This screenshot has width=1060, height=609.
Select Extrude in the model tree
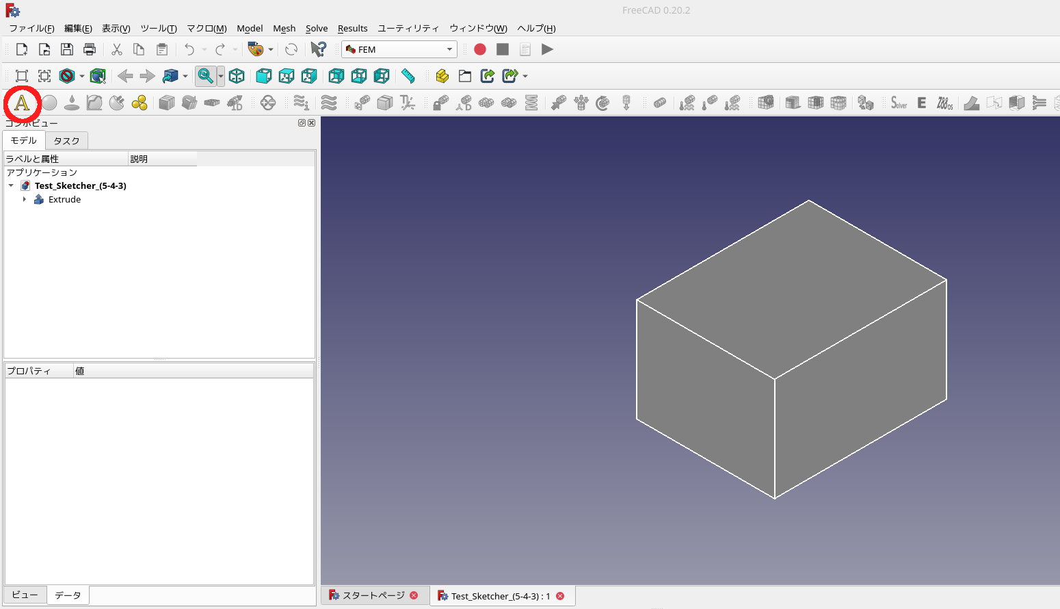(x=64, y=199)
